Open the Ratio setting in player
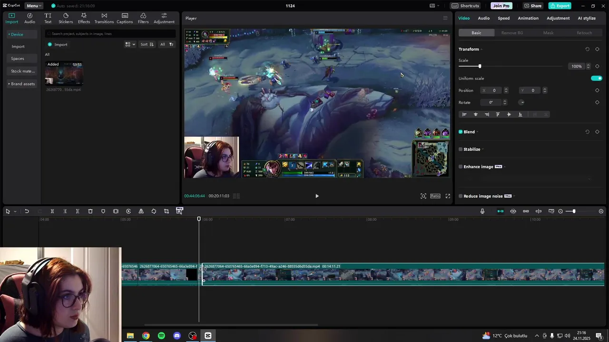Image resolution: width=609 pixels, height=342 pixels. [x=435, y=196]
